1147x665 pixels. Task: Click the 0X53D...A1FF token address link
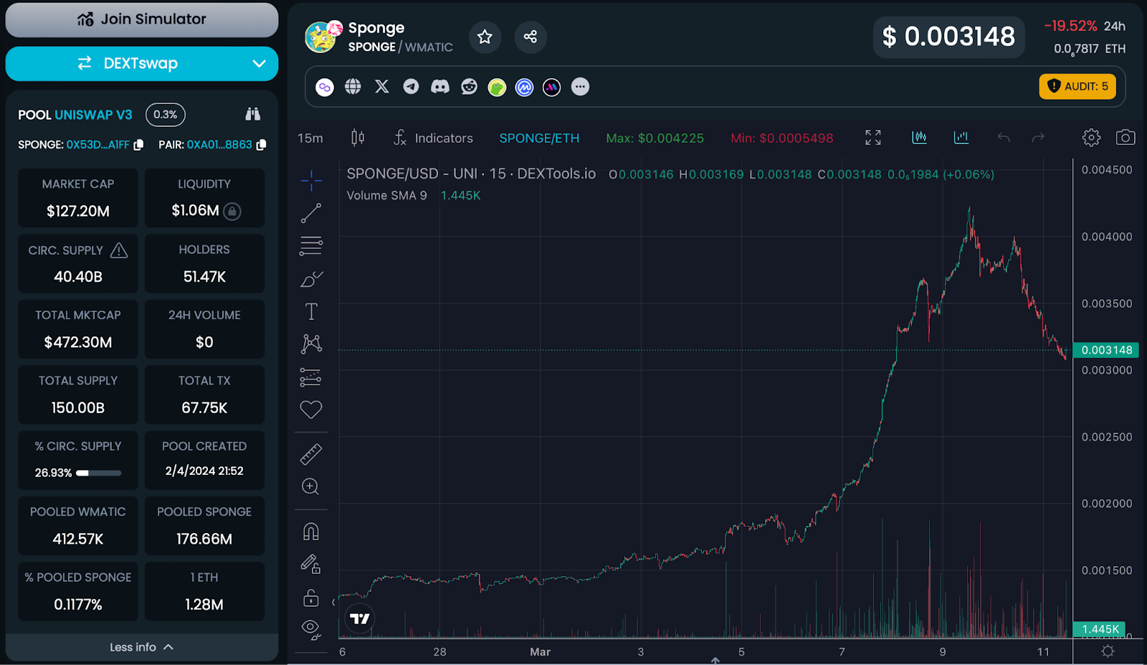click(x=98, y=145)
